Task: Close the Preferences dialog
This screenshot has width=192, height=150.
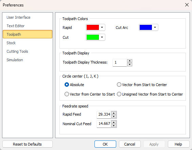Action: [x=187, y=5]
